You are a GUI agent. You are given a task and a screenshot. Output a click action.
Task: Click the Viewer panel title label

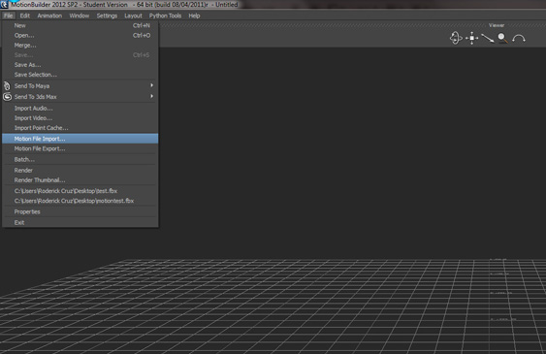(x=497, y=25)
